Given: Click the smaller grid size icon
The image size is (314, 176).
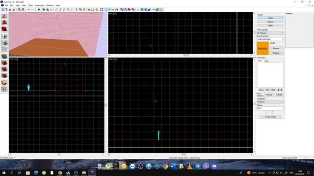Looking at the screenshot, I should (10, 10).
